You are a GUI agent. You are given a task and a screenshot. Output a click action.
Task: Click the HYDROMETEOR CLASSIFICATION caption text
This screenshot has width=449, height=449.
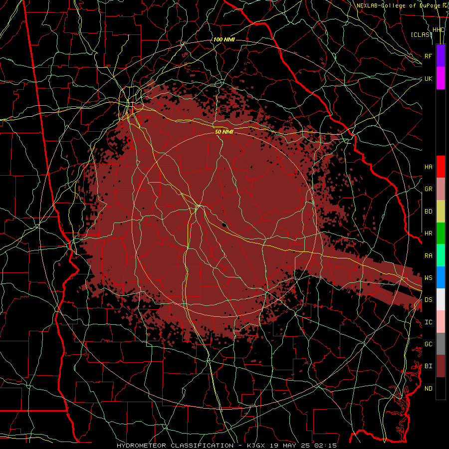[175, 446]
